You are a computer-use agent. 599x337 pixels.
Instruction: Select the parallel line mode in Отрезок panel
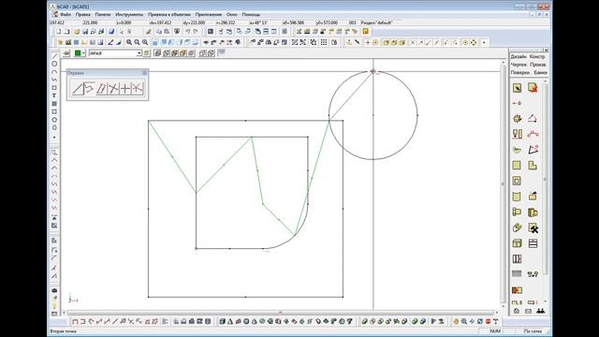pos(101,89)
